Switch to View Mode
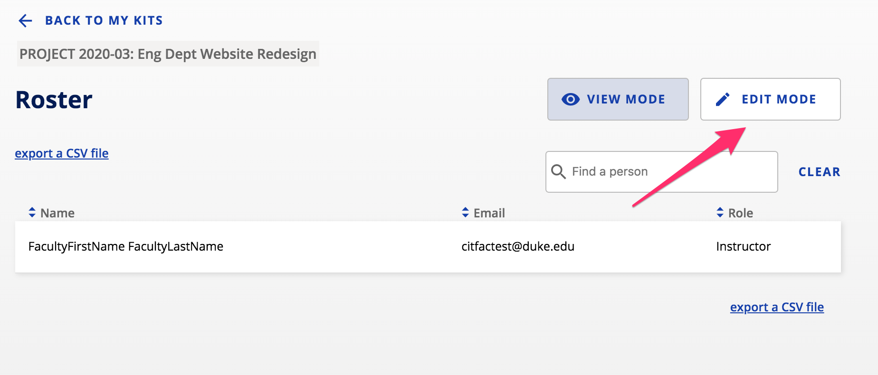The width and height of the screenshot is (878, 375). 618,99
